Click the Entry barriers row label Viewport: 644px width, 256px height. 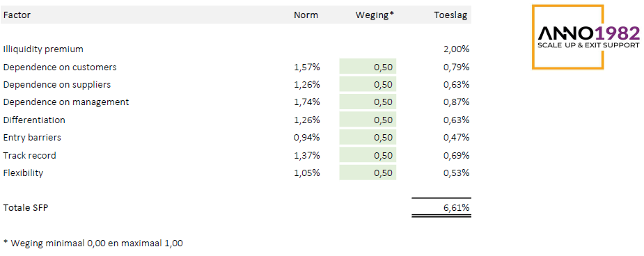[32, 138]
